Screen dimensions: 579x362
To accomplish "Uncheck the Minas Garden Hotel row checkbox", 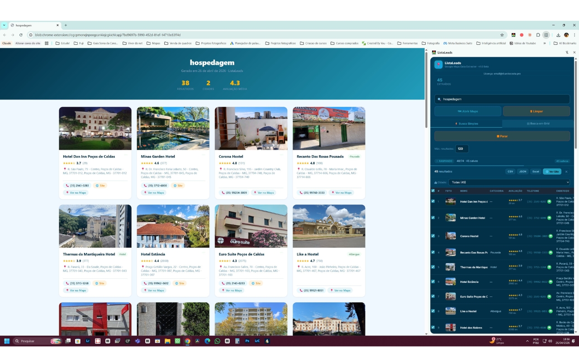I will pyautogui.click(x=433, y=218).
